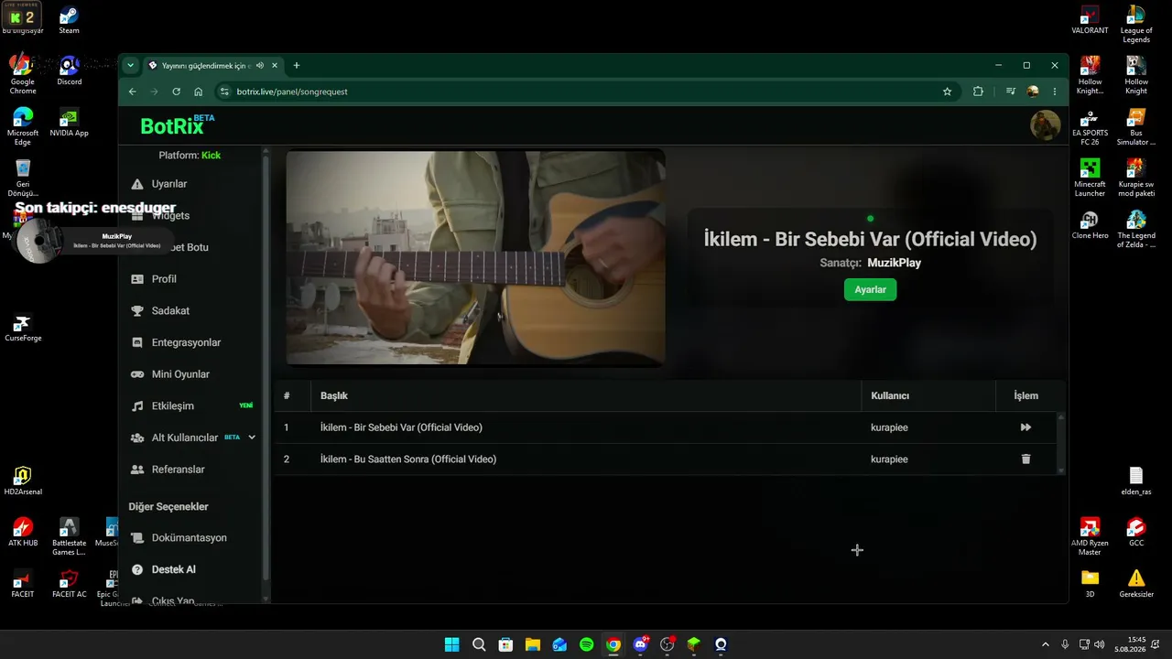Click the Dokümantasyon book icon
Screen dimensions: 1172x659
coord(137,538)
